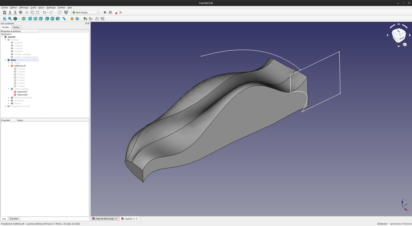Expand the Groove node
Screen dimensions: 412x226
point(9,104)
